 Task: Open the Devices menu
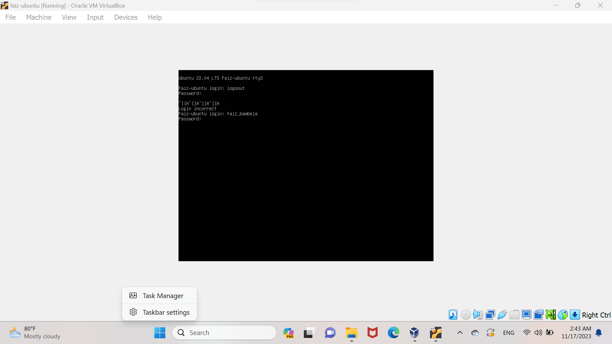click(126, 17)
